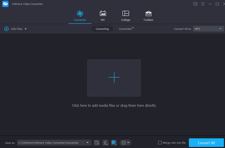
Task: Open the Collage icon in the top bar
Action: 125,16
